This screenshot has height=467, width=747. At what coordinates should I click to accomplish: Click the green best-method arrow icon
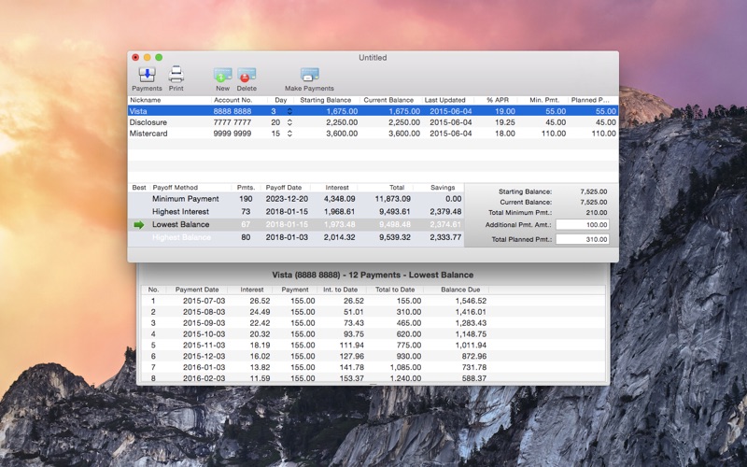[139, 225]
